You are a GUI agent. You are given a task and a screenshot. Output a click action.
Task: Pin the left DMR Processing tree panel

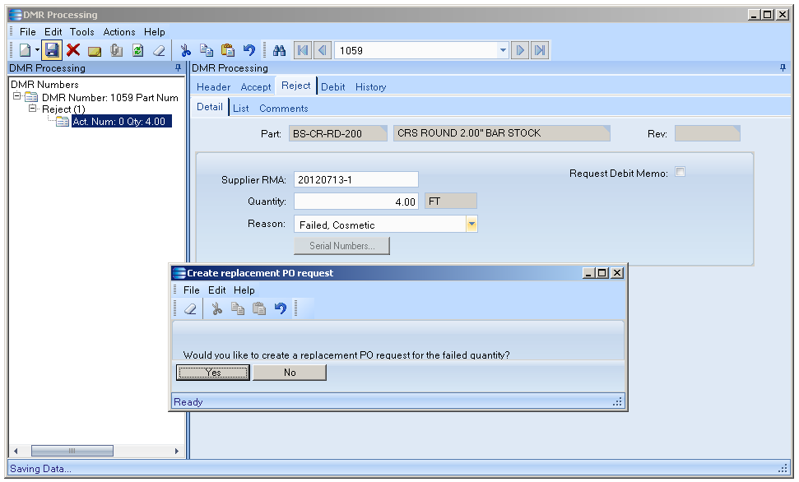tap(178, 67)
